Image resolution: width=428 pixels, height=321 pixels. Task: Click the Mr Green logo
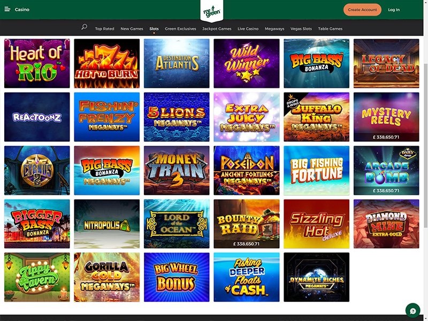click(x=212, y=11)
